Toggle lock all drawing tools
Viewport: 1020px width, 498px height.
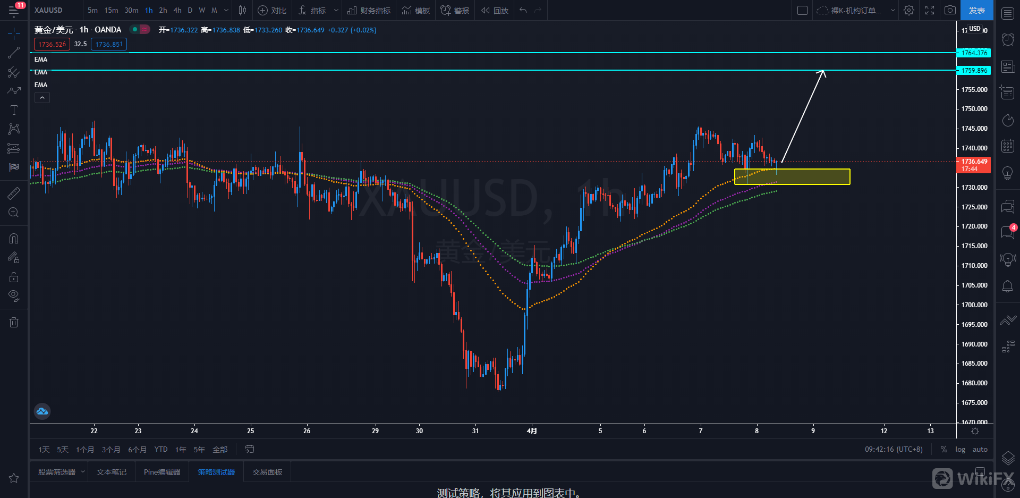(14, 277)
